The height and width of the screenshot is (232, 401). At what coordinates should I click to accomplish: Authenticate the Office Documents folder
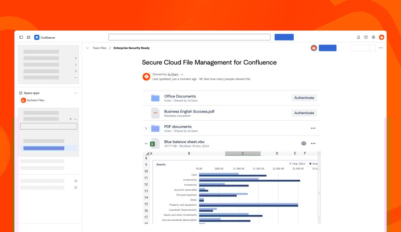(304, 98)
